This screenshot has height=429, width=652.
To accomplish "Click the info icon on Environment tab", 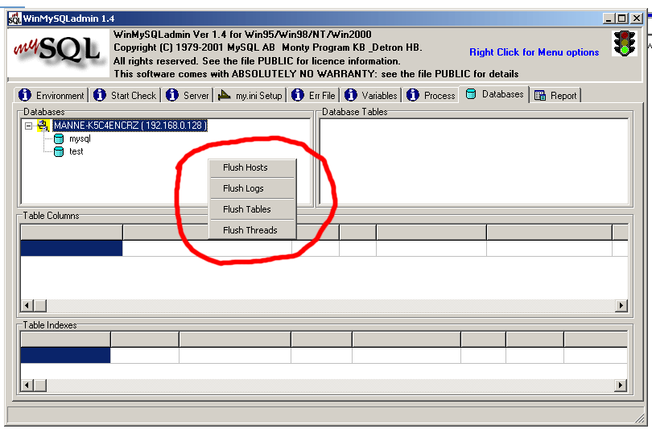I will (x=25, y=95).
